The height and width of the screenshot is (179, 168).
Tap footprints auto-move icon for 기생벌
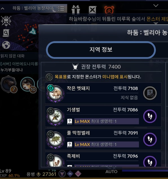tap(150, 116)
